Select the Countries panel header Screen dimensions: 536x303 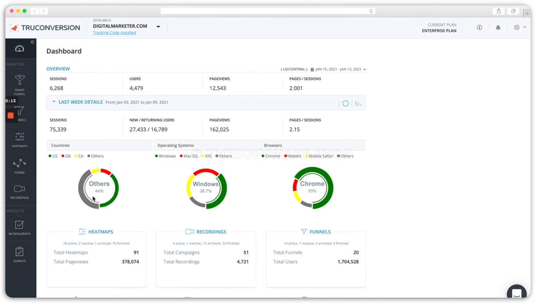(100, 145)
